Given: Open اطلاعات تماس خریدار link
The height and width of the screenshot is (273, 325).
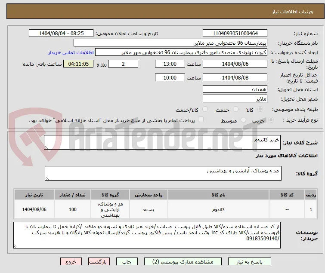Looking at the screenshot, I should coord(71,52).
